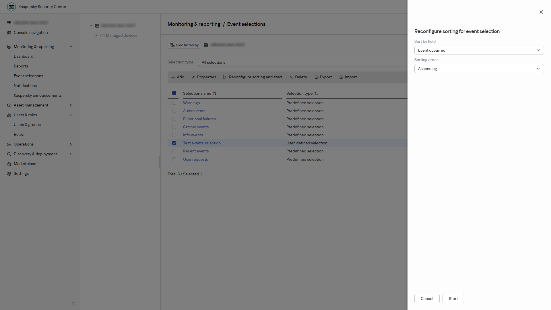
Task: Open the Functional failures selection link
Action: 199,119
